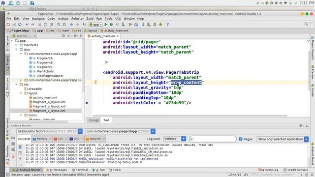This screenshot has width=315, height=177.
Task: Click the Open folder toolbar icon
Action: coord(8,25)
